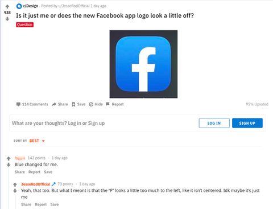This screenshot has height=209, width=273.
Task: Click the 'What are your thoughts' field
Action: 104,123
